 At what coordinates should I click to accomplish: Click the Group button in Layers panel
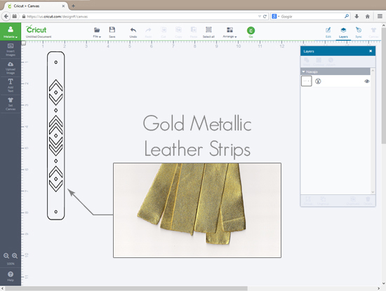[x=308, y=201]
